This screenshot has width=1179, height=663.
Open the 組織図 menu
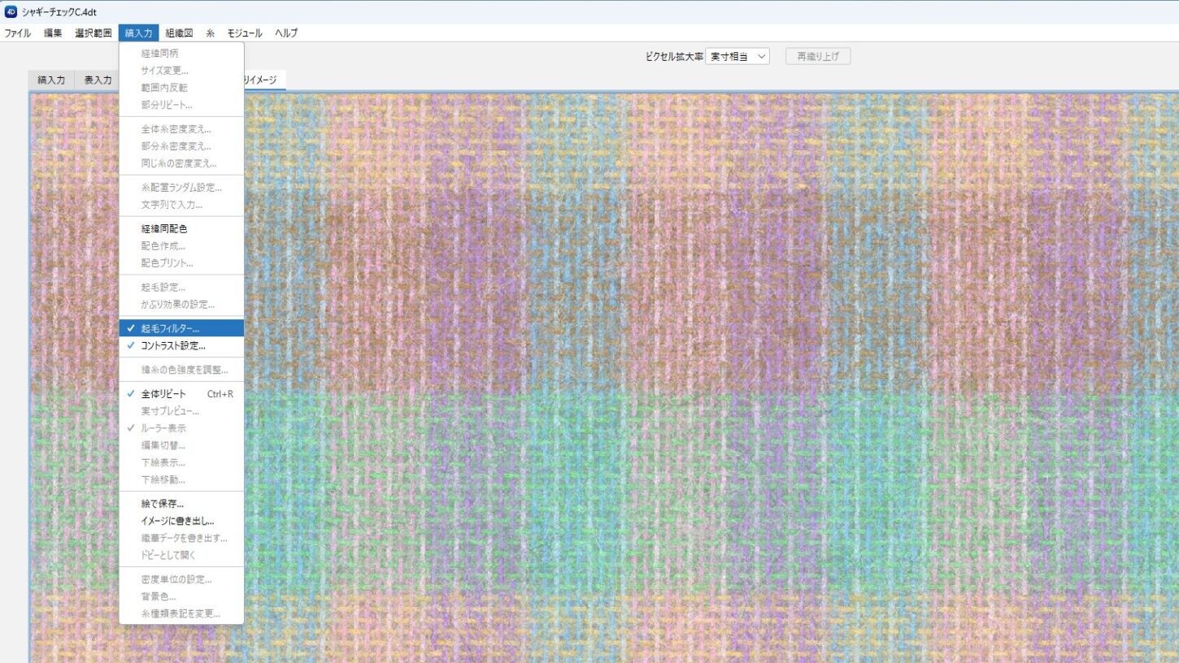coord(179,33)
